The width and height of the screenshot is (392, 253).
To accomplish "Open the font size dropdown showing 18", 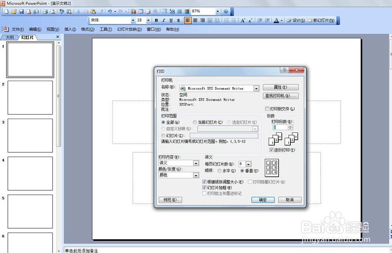I will (x=148, y=20).
